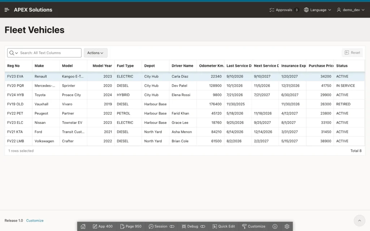Click Customize in developer toolbar
The height and width of the screenshot is (231, 370).
click(254, 226)
